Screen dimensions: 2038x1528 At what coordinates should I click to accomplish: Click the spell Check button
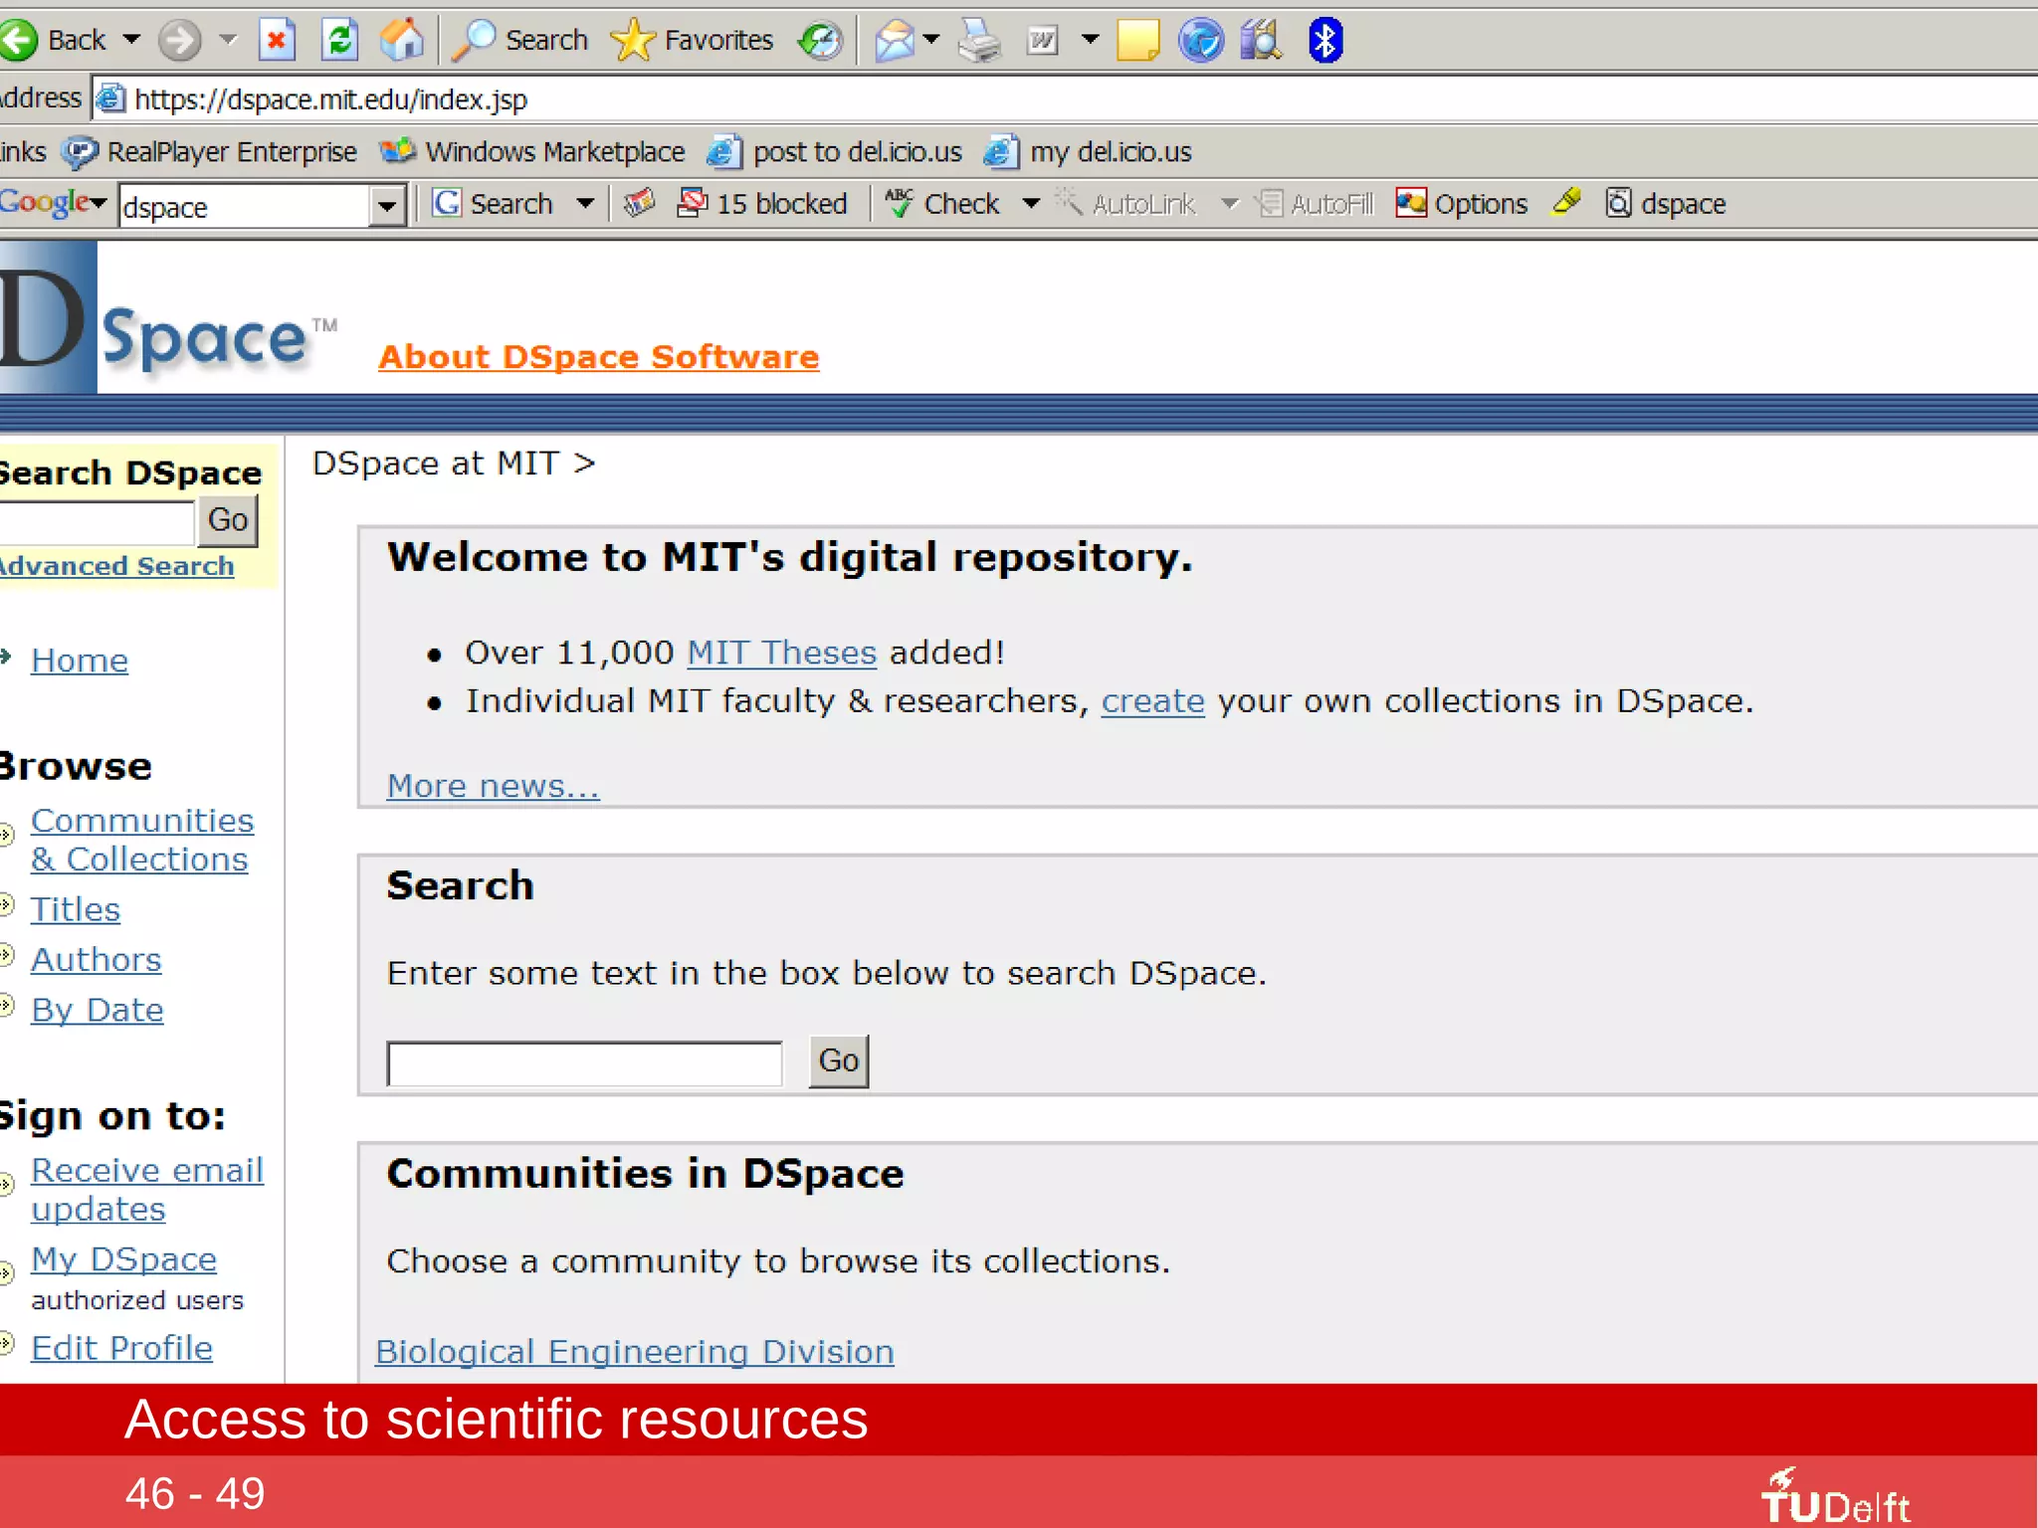[942, 204]
